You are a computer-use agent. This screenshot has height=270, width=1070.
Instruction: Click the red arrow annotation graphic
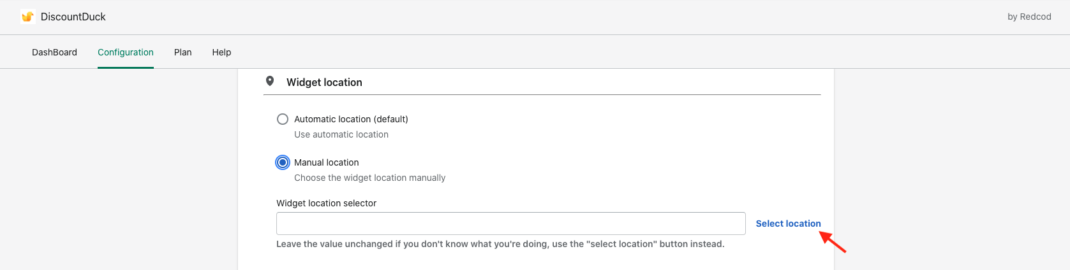(833, 243)
